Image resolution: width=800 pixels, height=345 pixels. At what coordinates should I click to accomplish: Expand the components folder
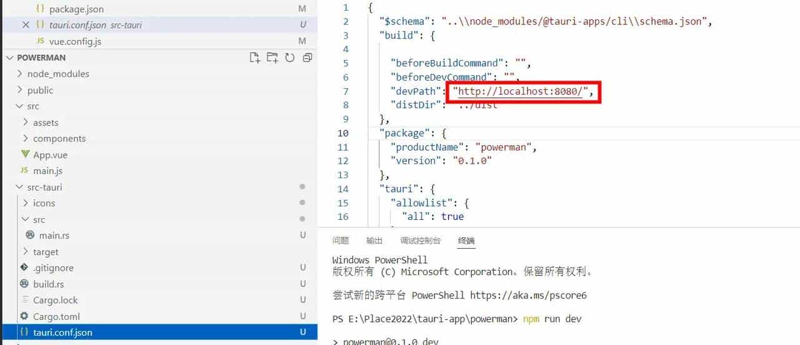pyautogui.click(x=26, y=139)
